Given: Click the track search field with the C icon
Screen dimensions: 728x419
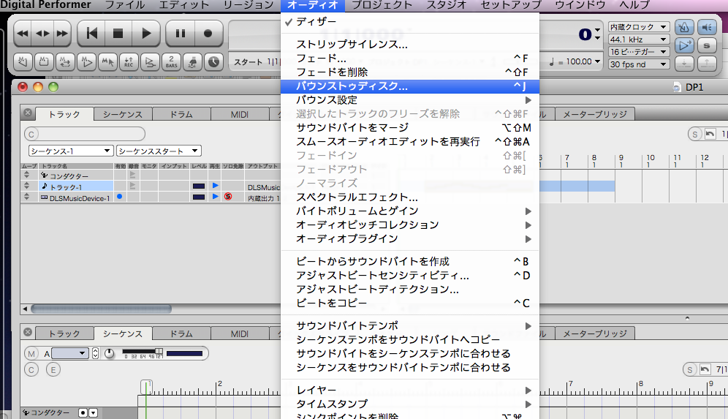Looking at the screenshot, I should 85,135.
